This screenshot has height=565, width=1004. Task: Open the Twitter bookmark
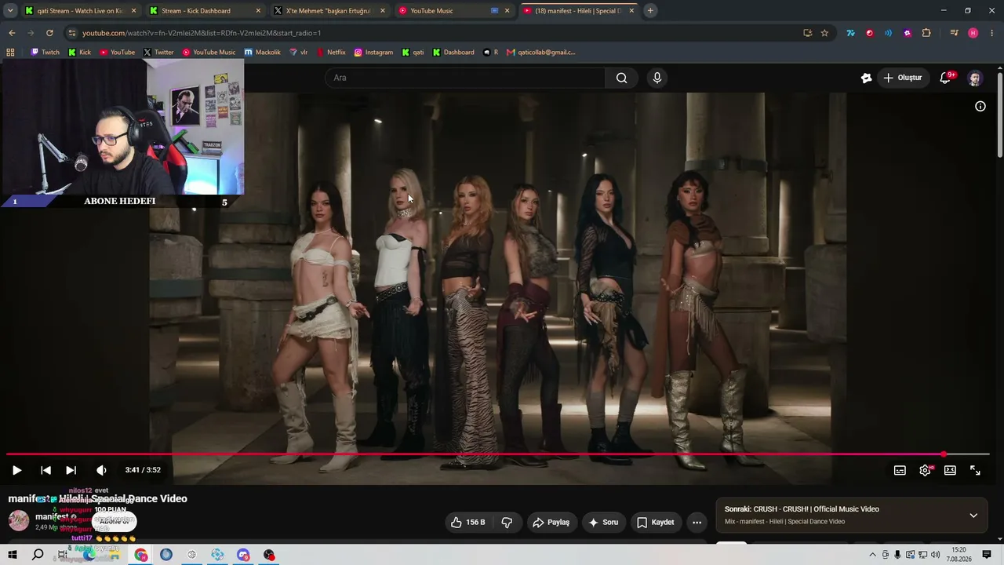point(158,53)
